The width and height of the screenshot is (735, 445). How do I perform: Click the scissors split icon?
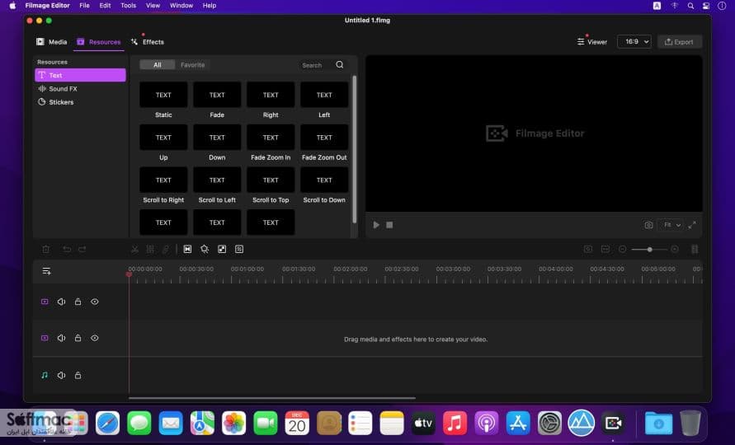pyautogui.click(x=134, y=249)
